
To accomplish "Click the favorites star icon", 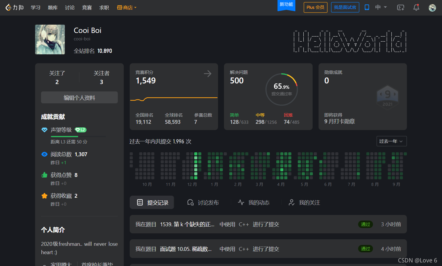I will [x=44, y=196].
